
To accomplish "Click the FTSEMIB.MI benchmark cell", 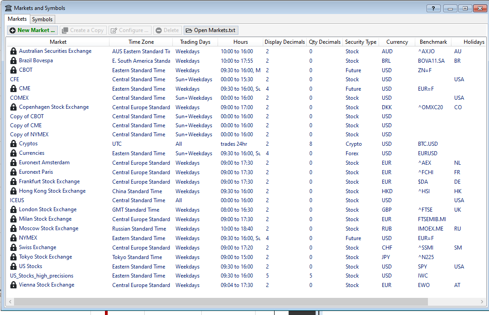I will (432, 219).
